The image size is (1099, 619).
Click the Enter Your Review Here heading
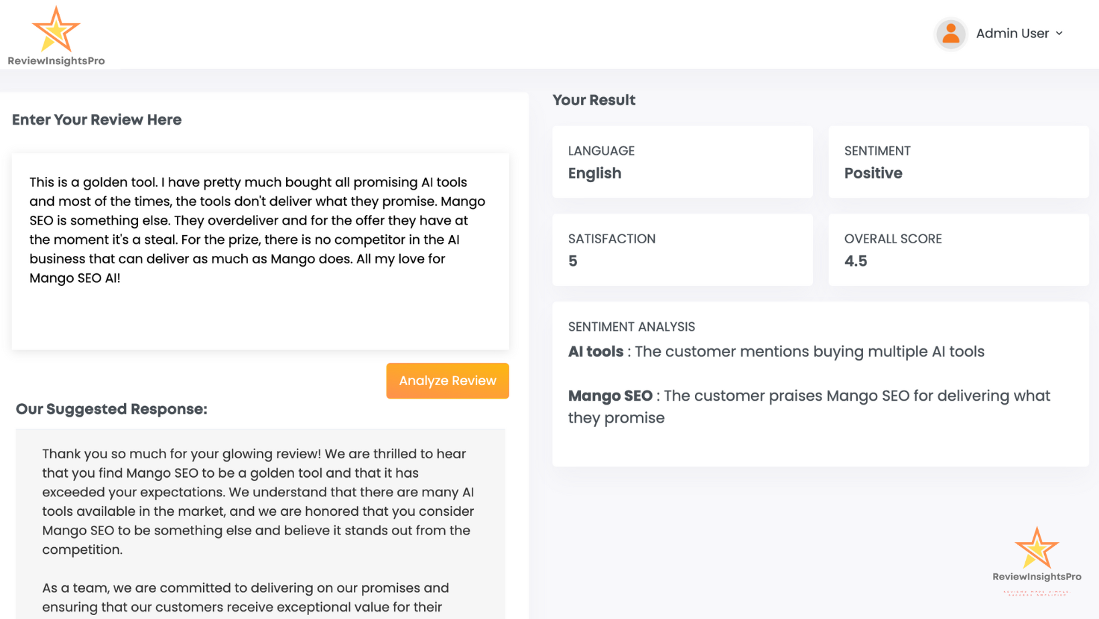click(96, 120)
